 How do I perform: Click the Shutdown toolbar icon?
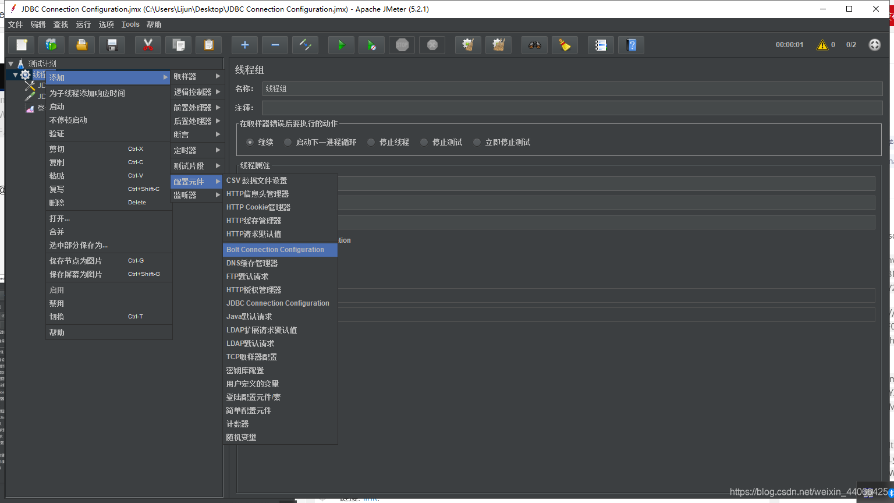coord(432,45)
